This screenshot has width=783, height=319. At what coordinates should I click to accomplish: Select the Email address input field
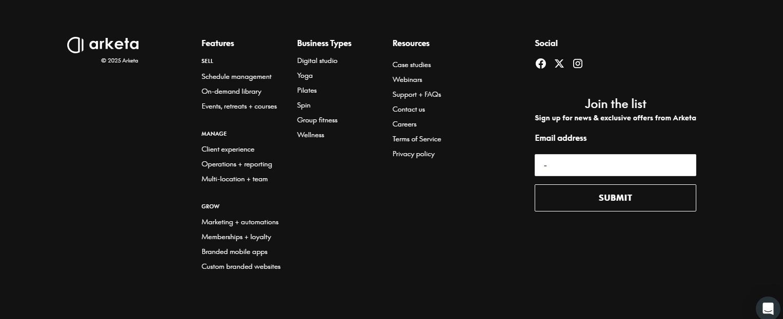pyautogui.click(x=615, y=165)
